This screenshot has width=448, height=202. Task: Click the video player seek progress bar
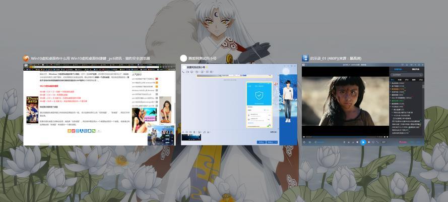(x=345, y=137)
